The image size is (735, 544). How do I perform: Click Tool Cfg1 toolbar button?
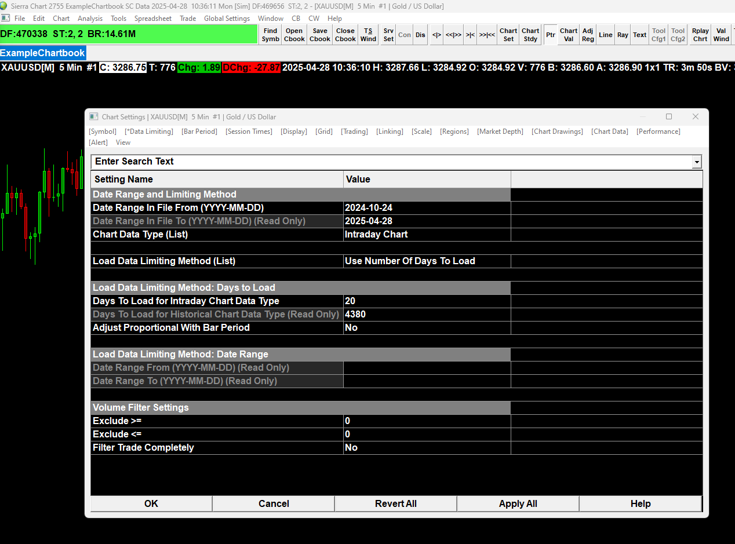[x=659, y=35]
